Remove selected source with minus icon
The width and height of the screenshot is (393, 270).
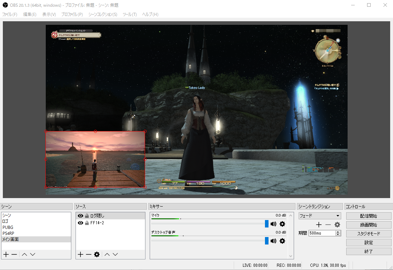coord(88,254)
